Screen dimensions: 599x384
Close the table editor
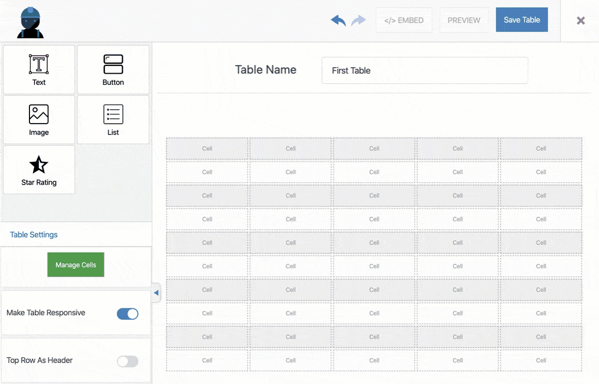[x=581, y=20]
